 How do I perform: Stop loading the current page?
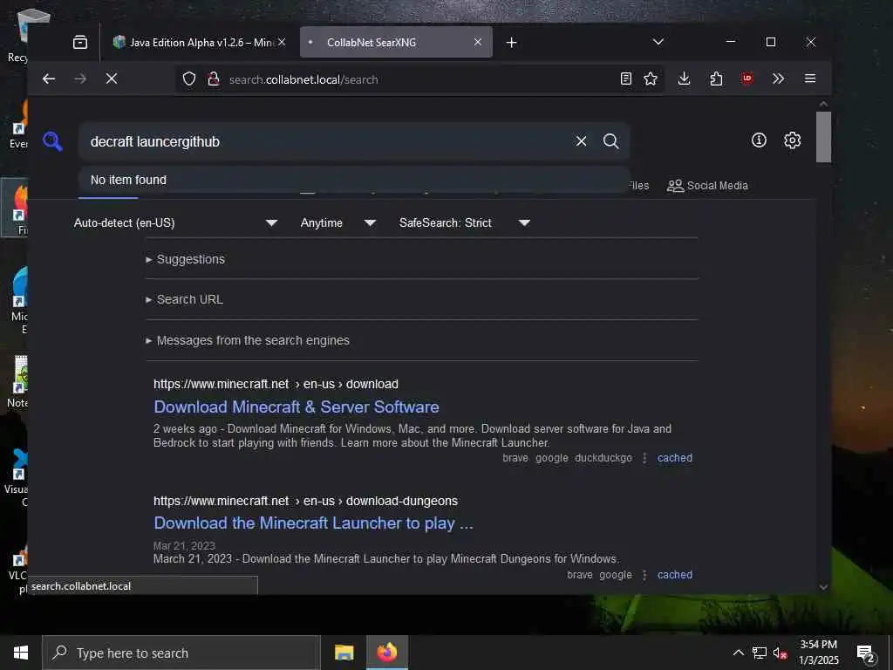tap(112, 79)
